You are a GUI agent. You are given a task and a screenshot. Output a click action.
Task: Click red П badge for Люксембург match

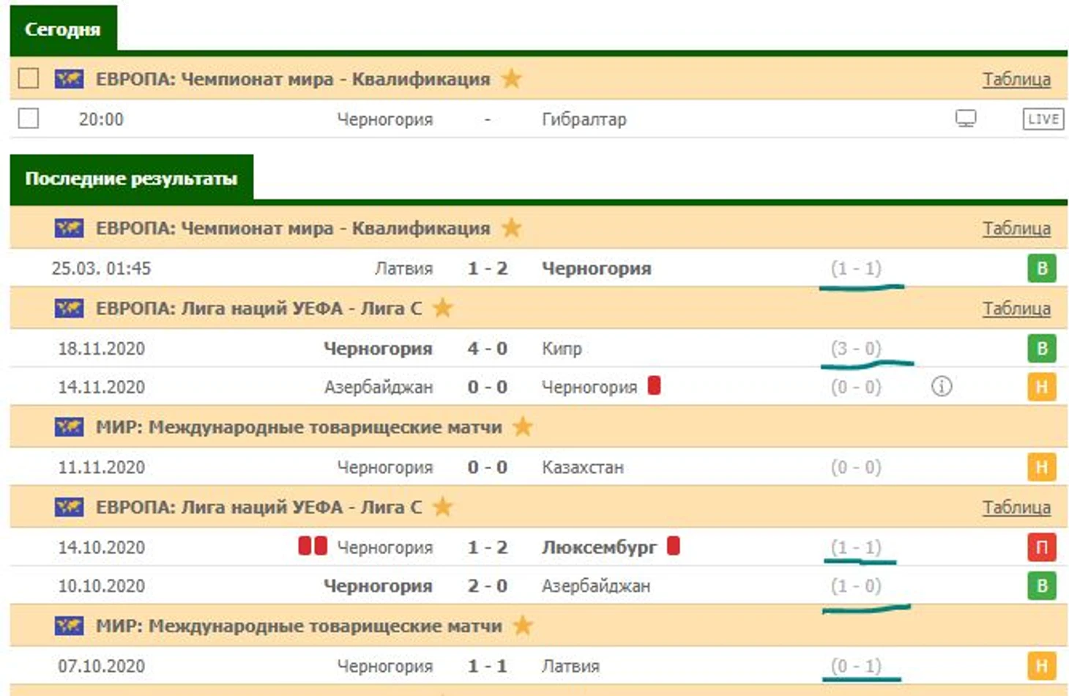[1041, 547]
